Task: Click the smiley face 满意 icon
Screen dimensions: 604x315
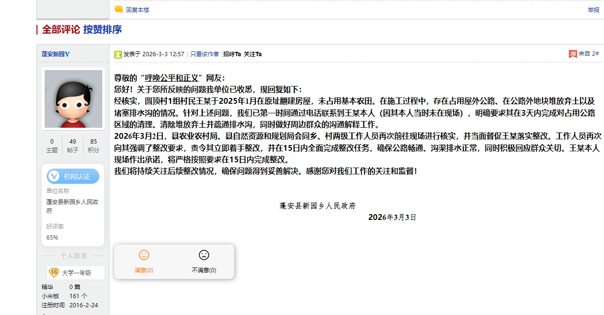Action: click(144, 255)
